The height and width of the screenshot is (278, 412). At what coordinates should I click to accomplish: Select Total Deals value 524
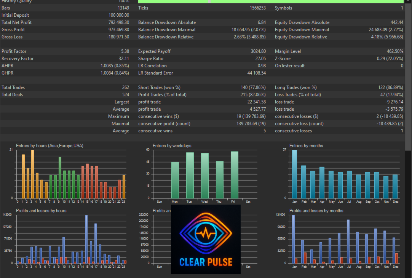[126, 94]
